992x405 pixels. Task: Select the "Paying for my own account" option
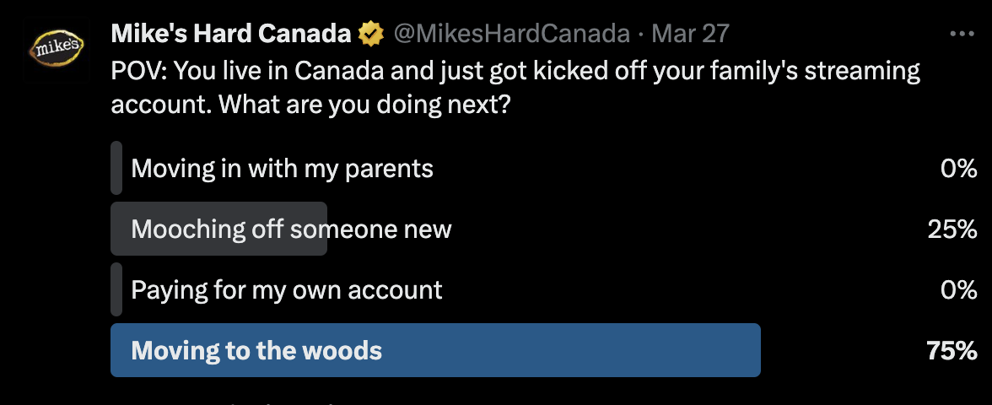(x=287, y=290)
